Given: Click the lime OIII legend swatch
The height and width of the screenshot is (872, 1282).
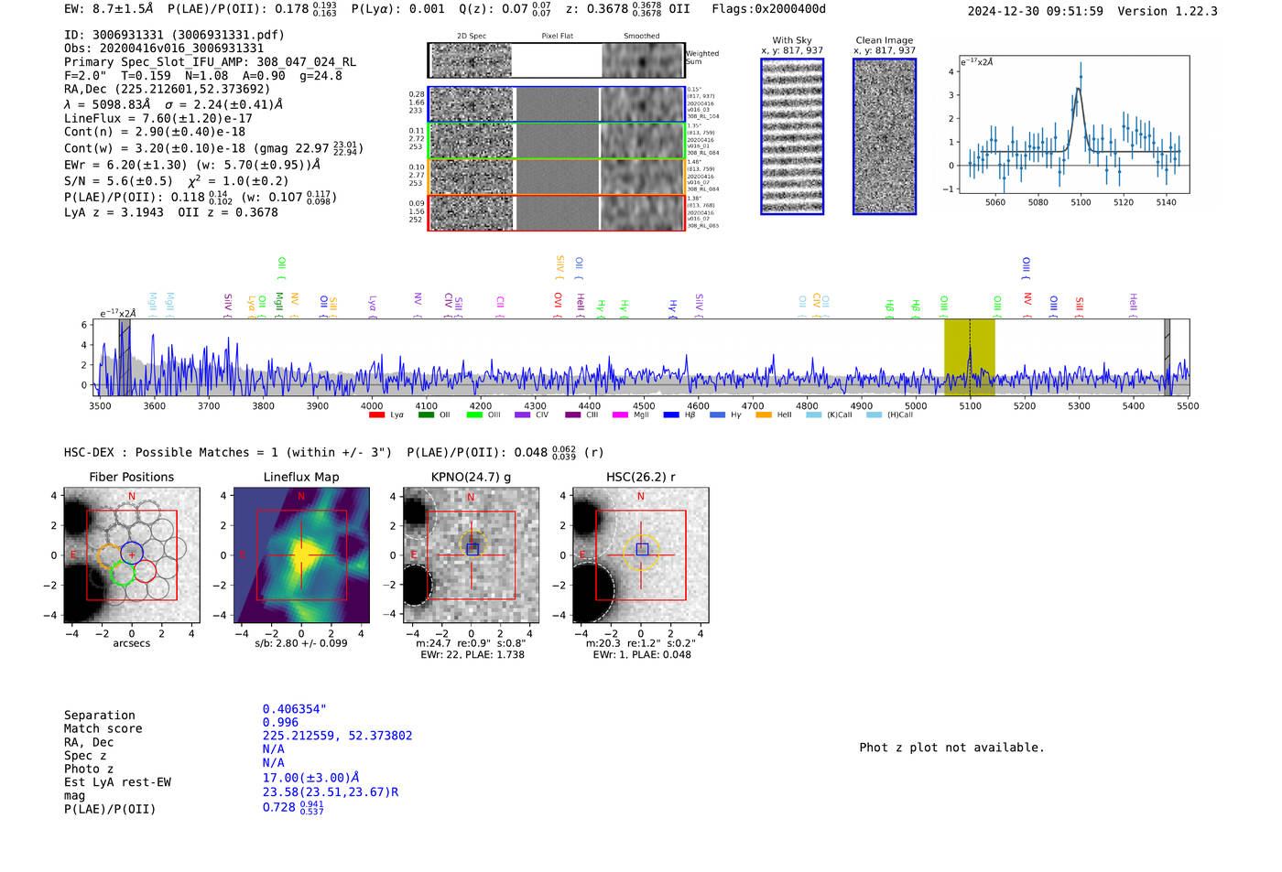Looking at the screenshot, I should pyautogui.click(x=474, y=415).
